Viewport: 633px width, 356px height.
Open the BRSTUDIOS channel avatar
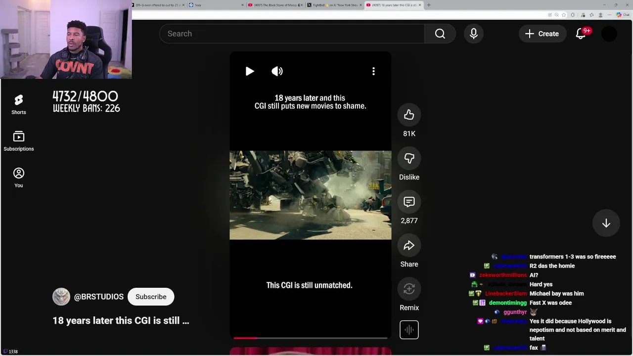point(61,297)
